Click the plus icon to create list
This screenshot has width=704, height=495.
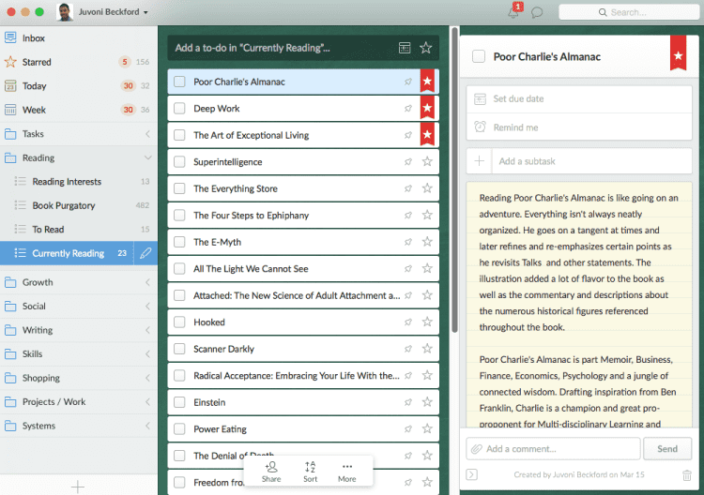pyautogui.click(x=78, y=486)
